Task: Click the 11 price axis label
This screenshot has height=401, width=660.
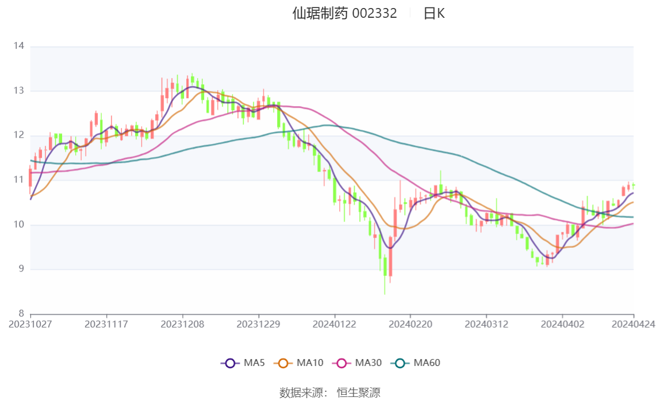Action: (x=19, y=180)
